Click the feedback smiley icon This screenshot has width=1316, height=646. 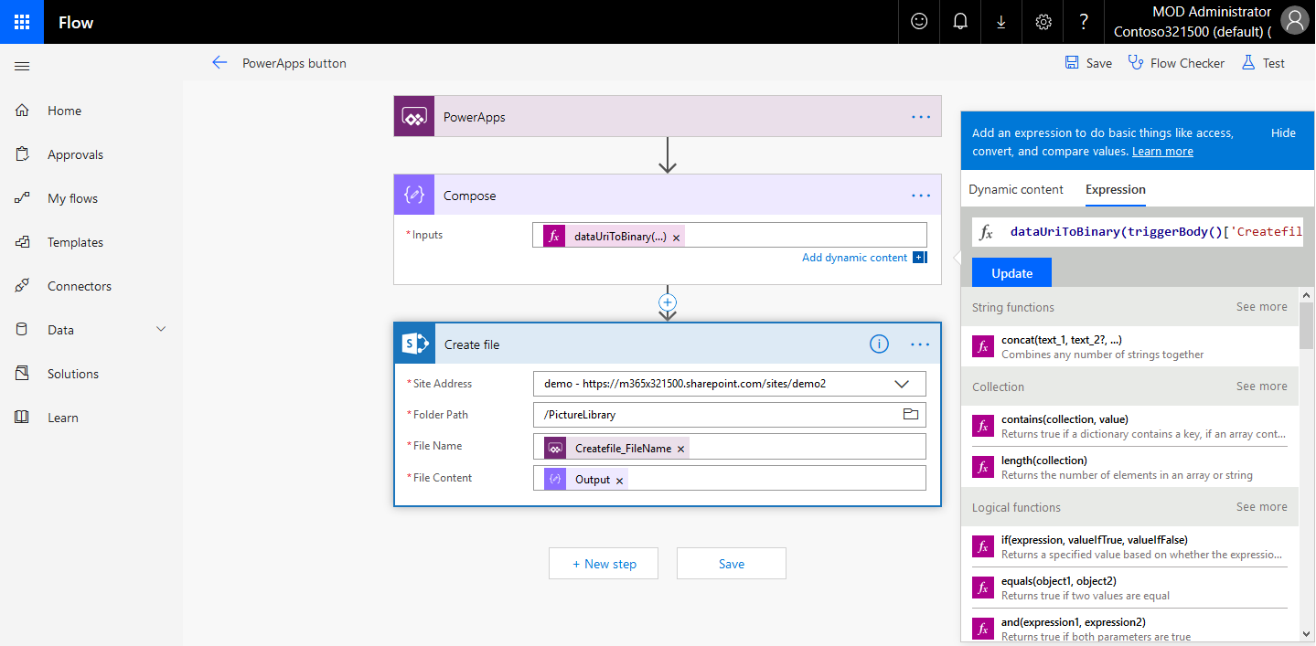pyautogui.click(x=919, y=22)
